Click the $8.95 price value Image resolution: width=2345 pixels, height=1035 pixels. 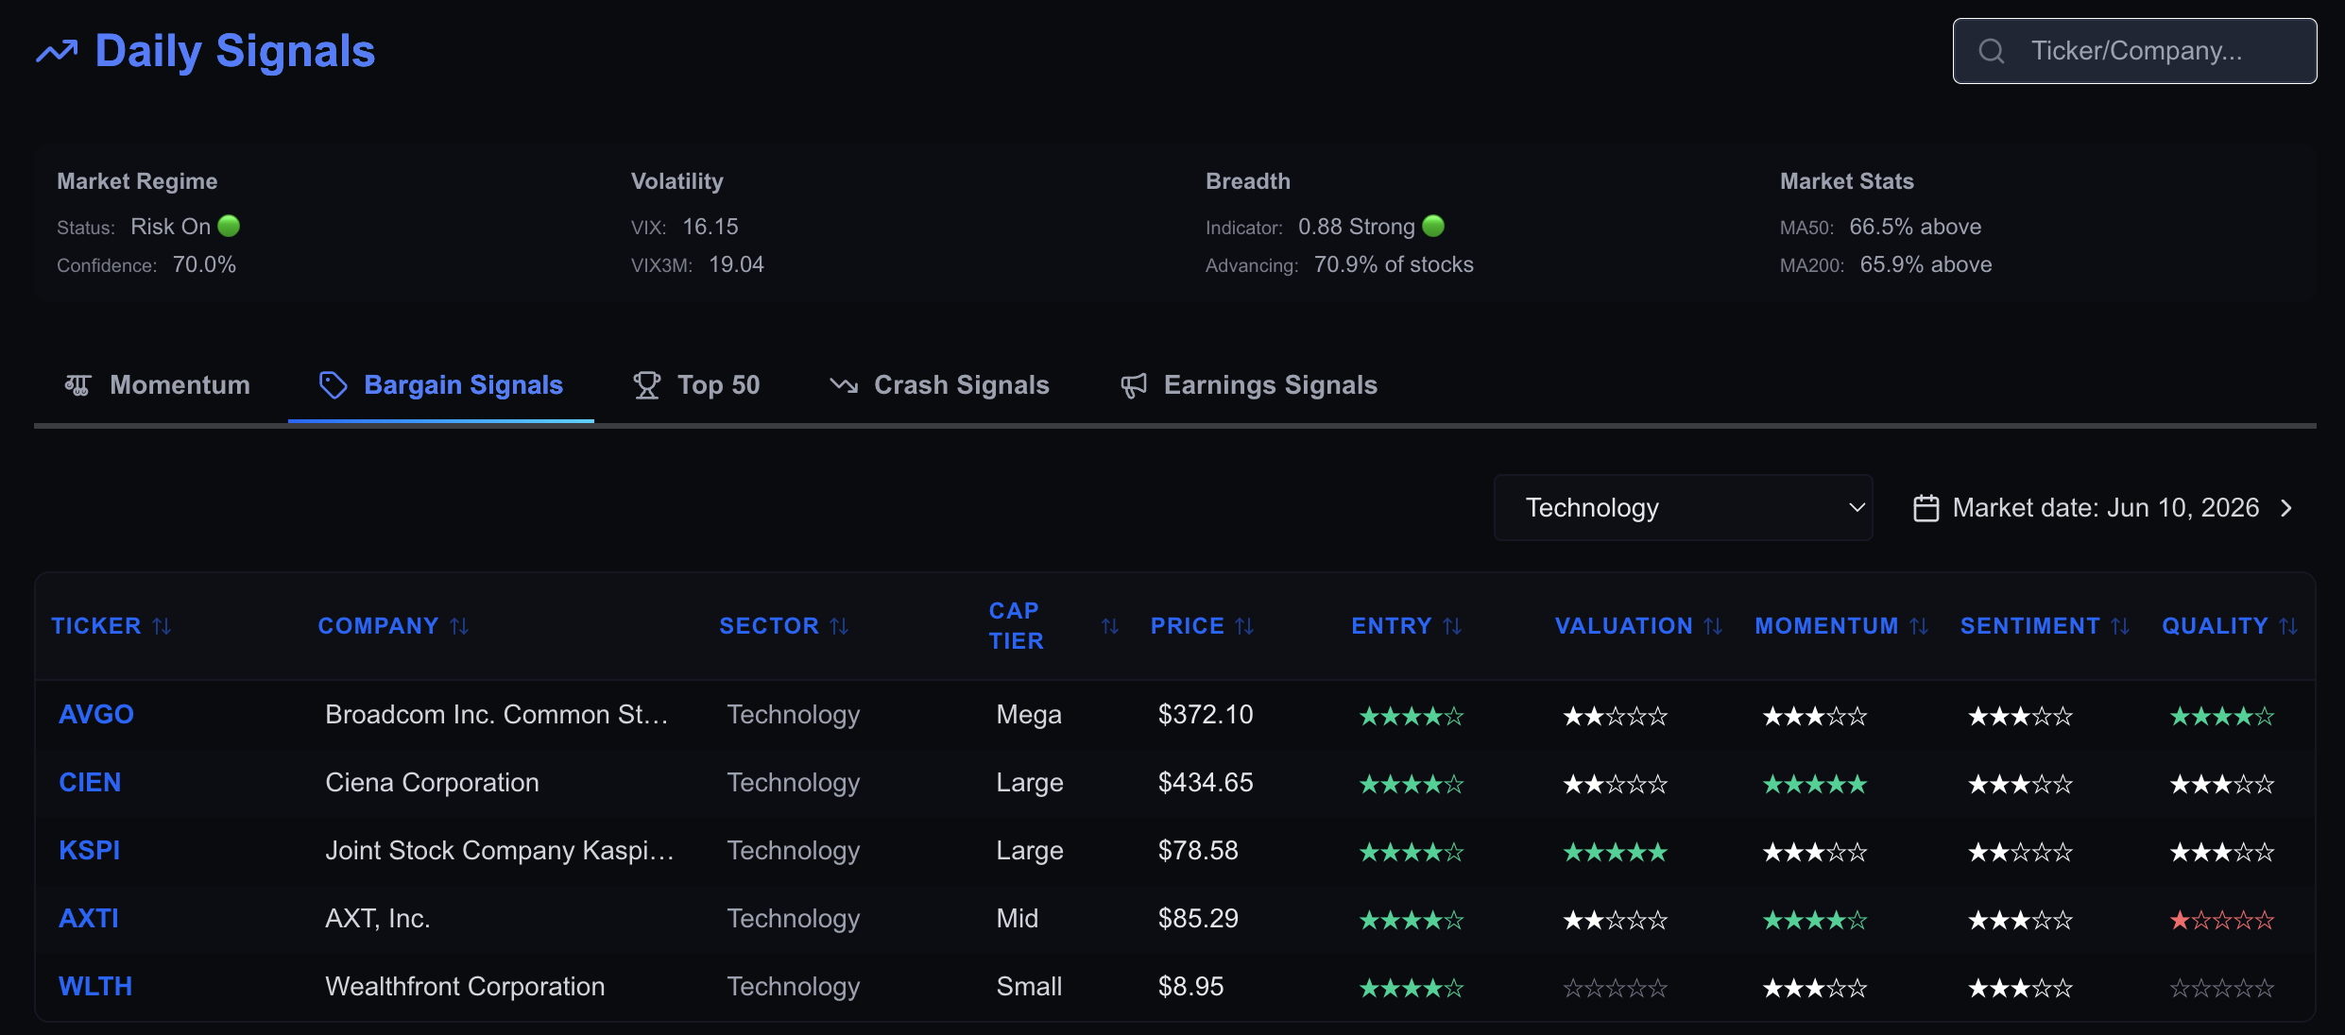pos(1190,987)
